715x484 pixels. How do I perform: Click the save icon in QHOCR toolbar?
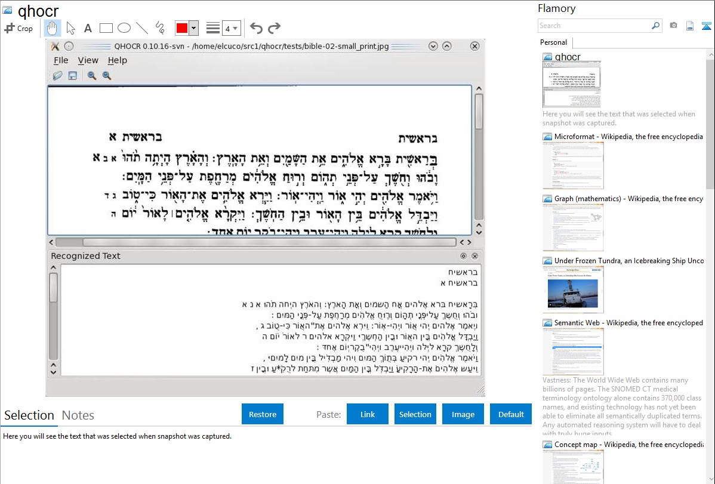point(72,76)
